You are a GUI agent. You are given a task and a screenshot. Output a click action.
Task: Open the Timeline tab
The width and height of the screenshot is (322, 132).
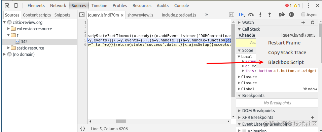pos(99,5)
